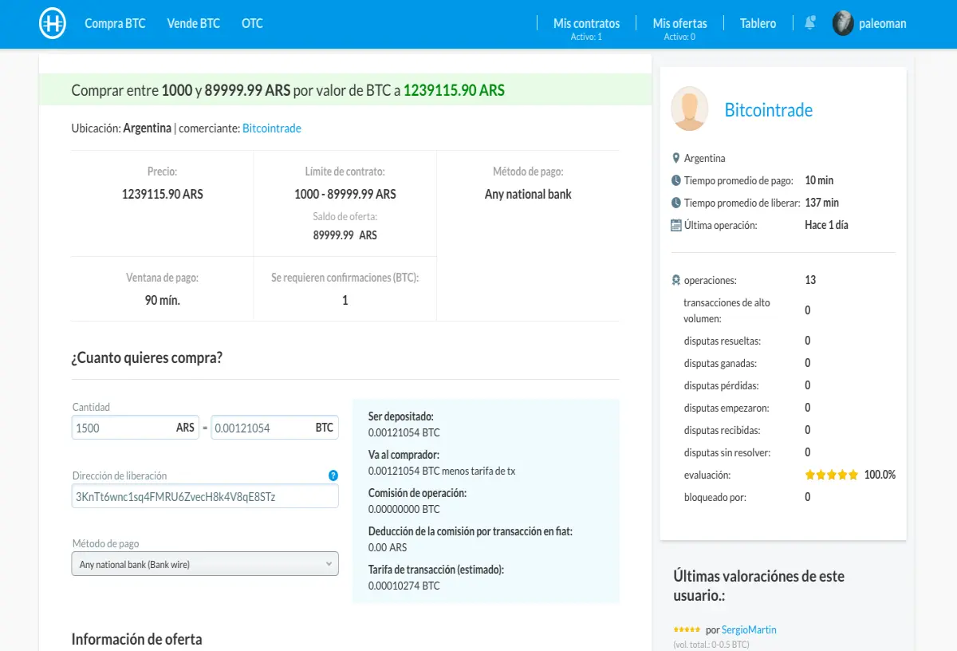Click the Dirección de liberación address field

click(x=205, y=496)
